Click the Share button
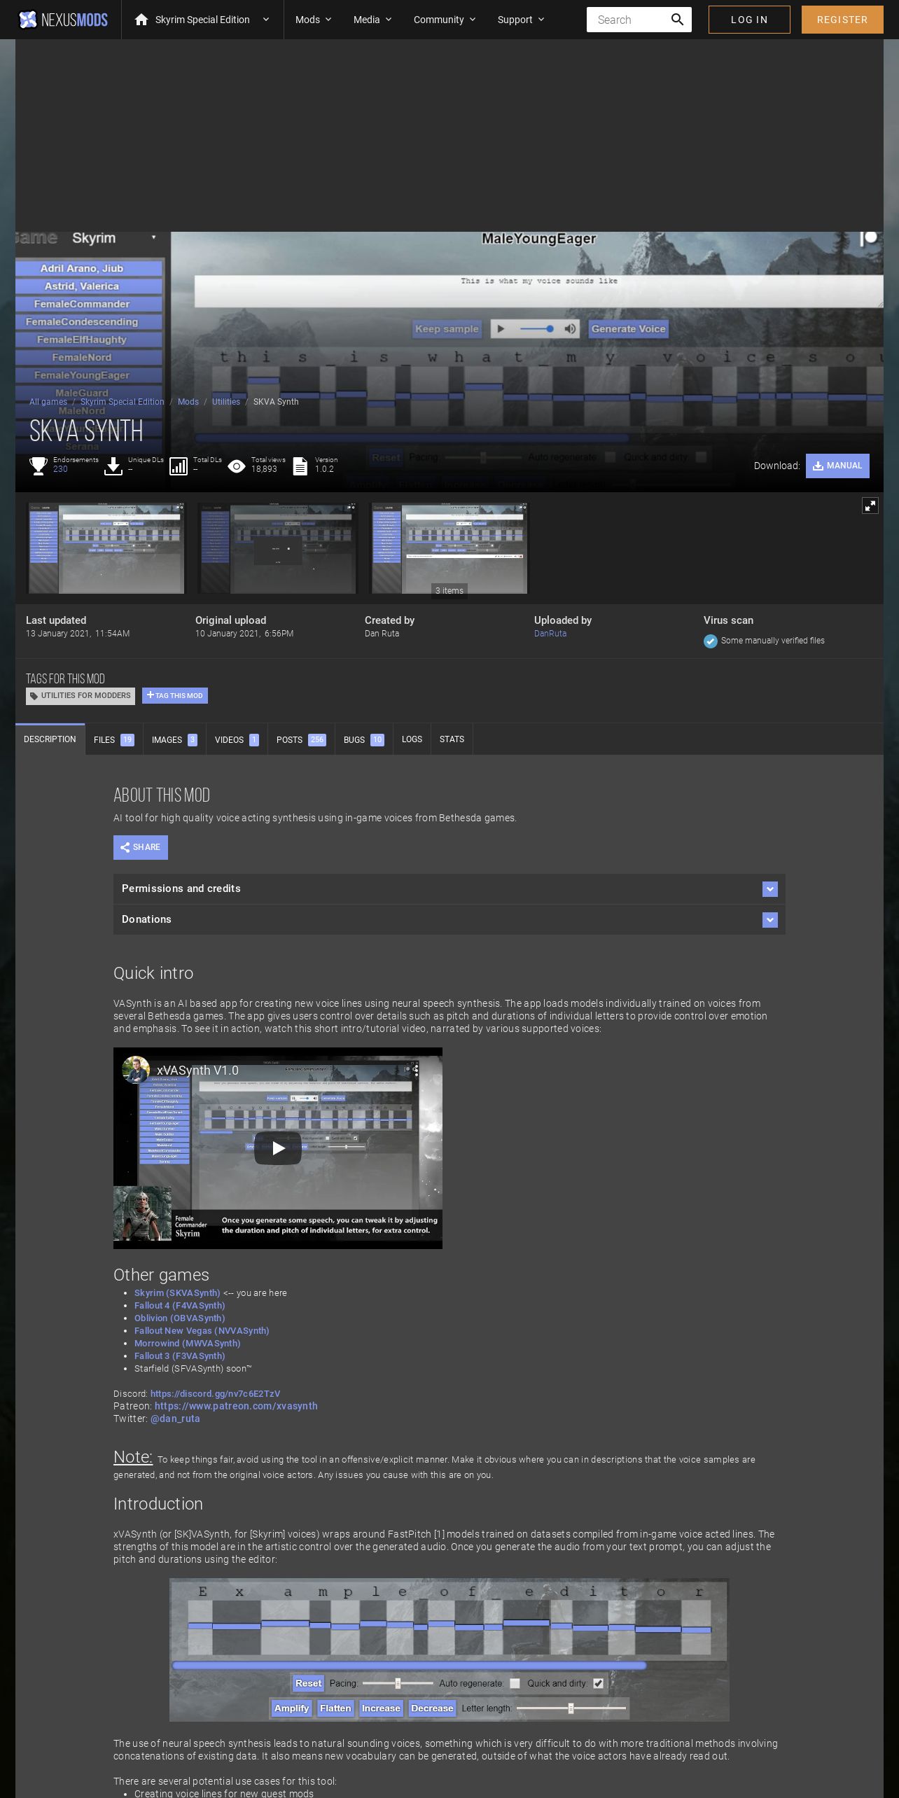The image size is (899, 1798). (x=141, y=847)
